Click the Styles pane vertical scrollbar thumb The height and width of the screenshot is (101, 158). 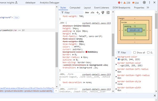[x=113, y=45]
